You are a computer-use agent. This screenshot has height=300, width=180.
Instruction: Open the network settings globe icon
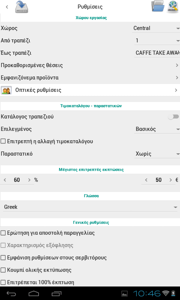coord(173,7)
